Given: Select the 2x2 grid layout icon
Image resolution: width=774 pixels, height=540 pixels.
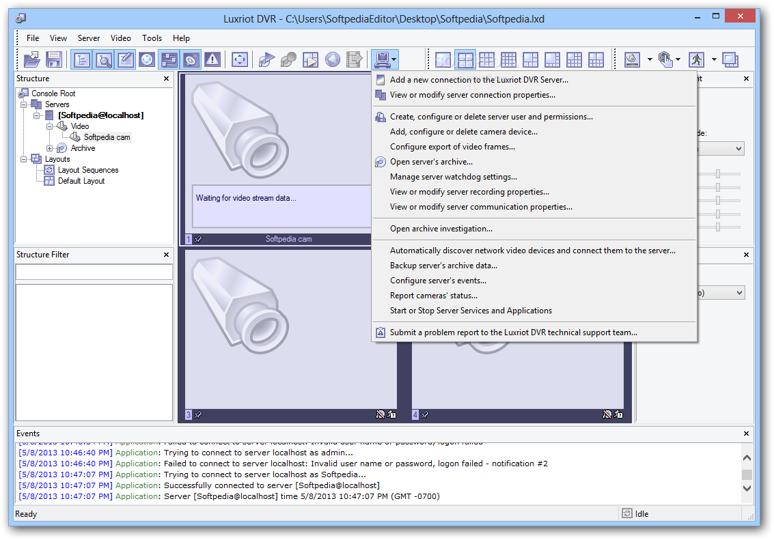Looking at the screenshot, I should [x=465, y=59].
